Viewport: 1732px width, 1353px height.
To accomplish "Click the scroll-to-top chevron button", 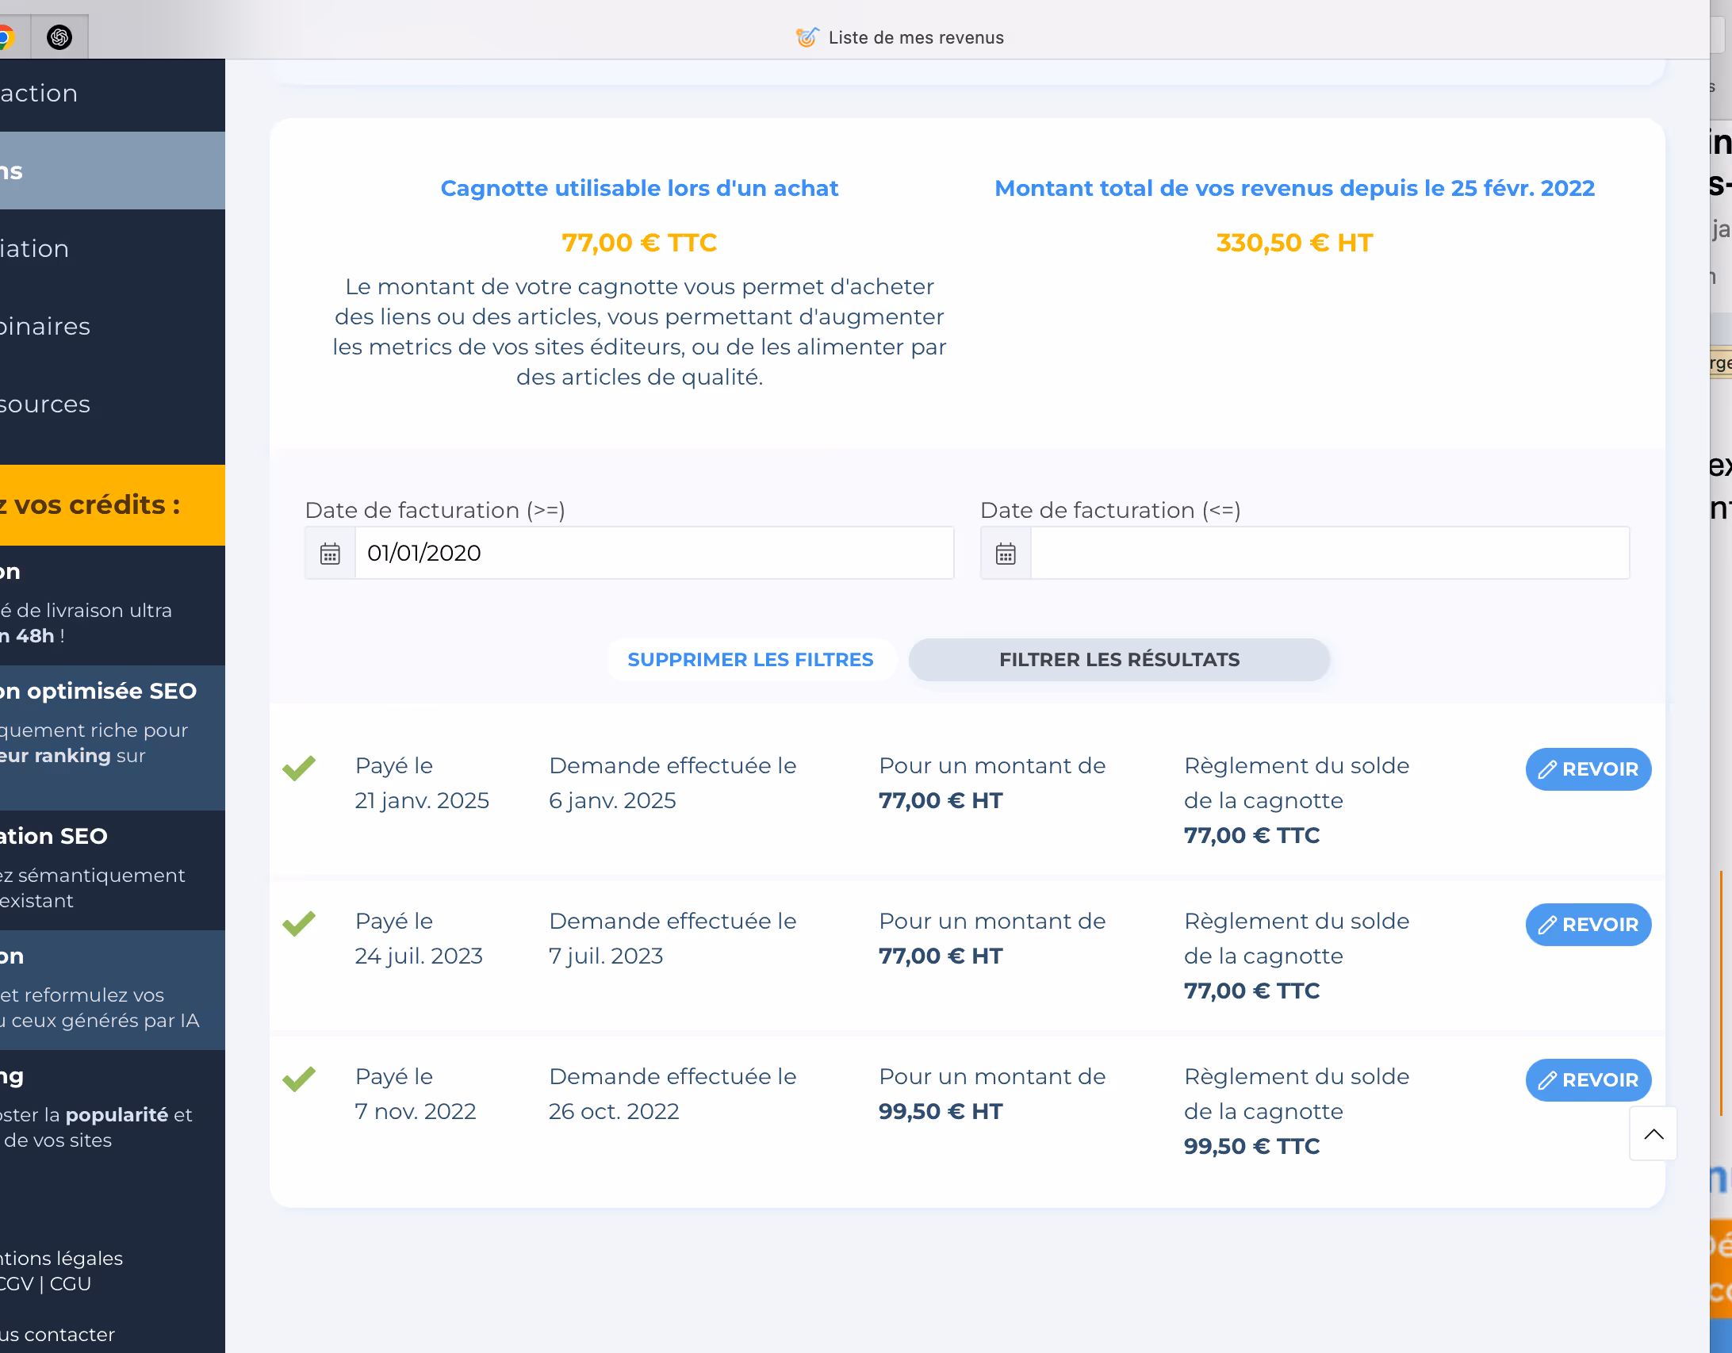I will coord(1653,1134).
